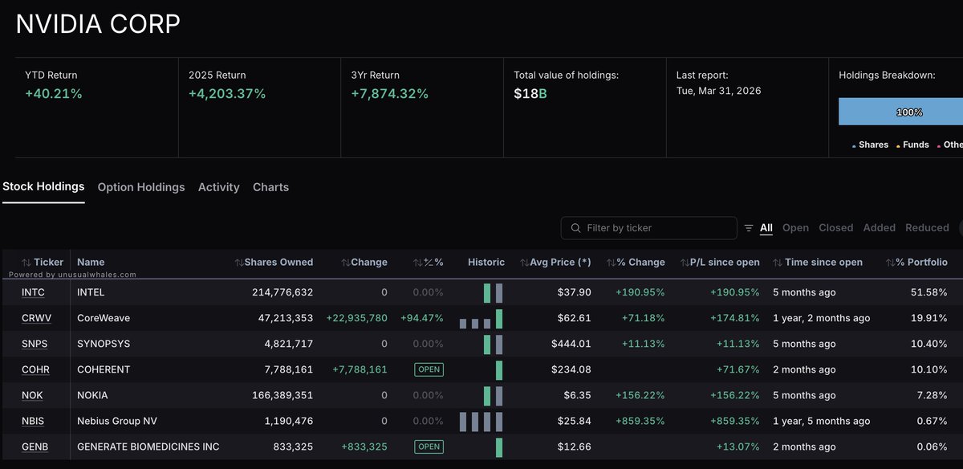Switch to Option Holdings tab
Image resolution: width=963 pixels, height=469 pixels.
coord(141,187)
